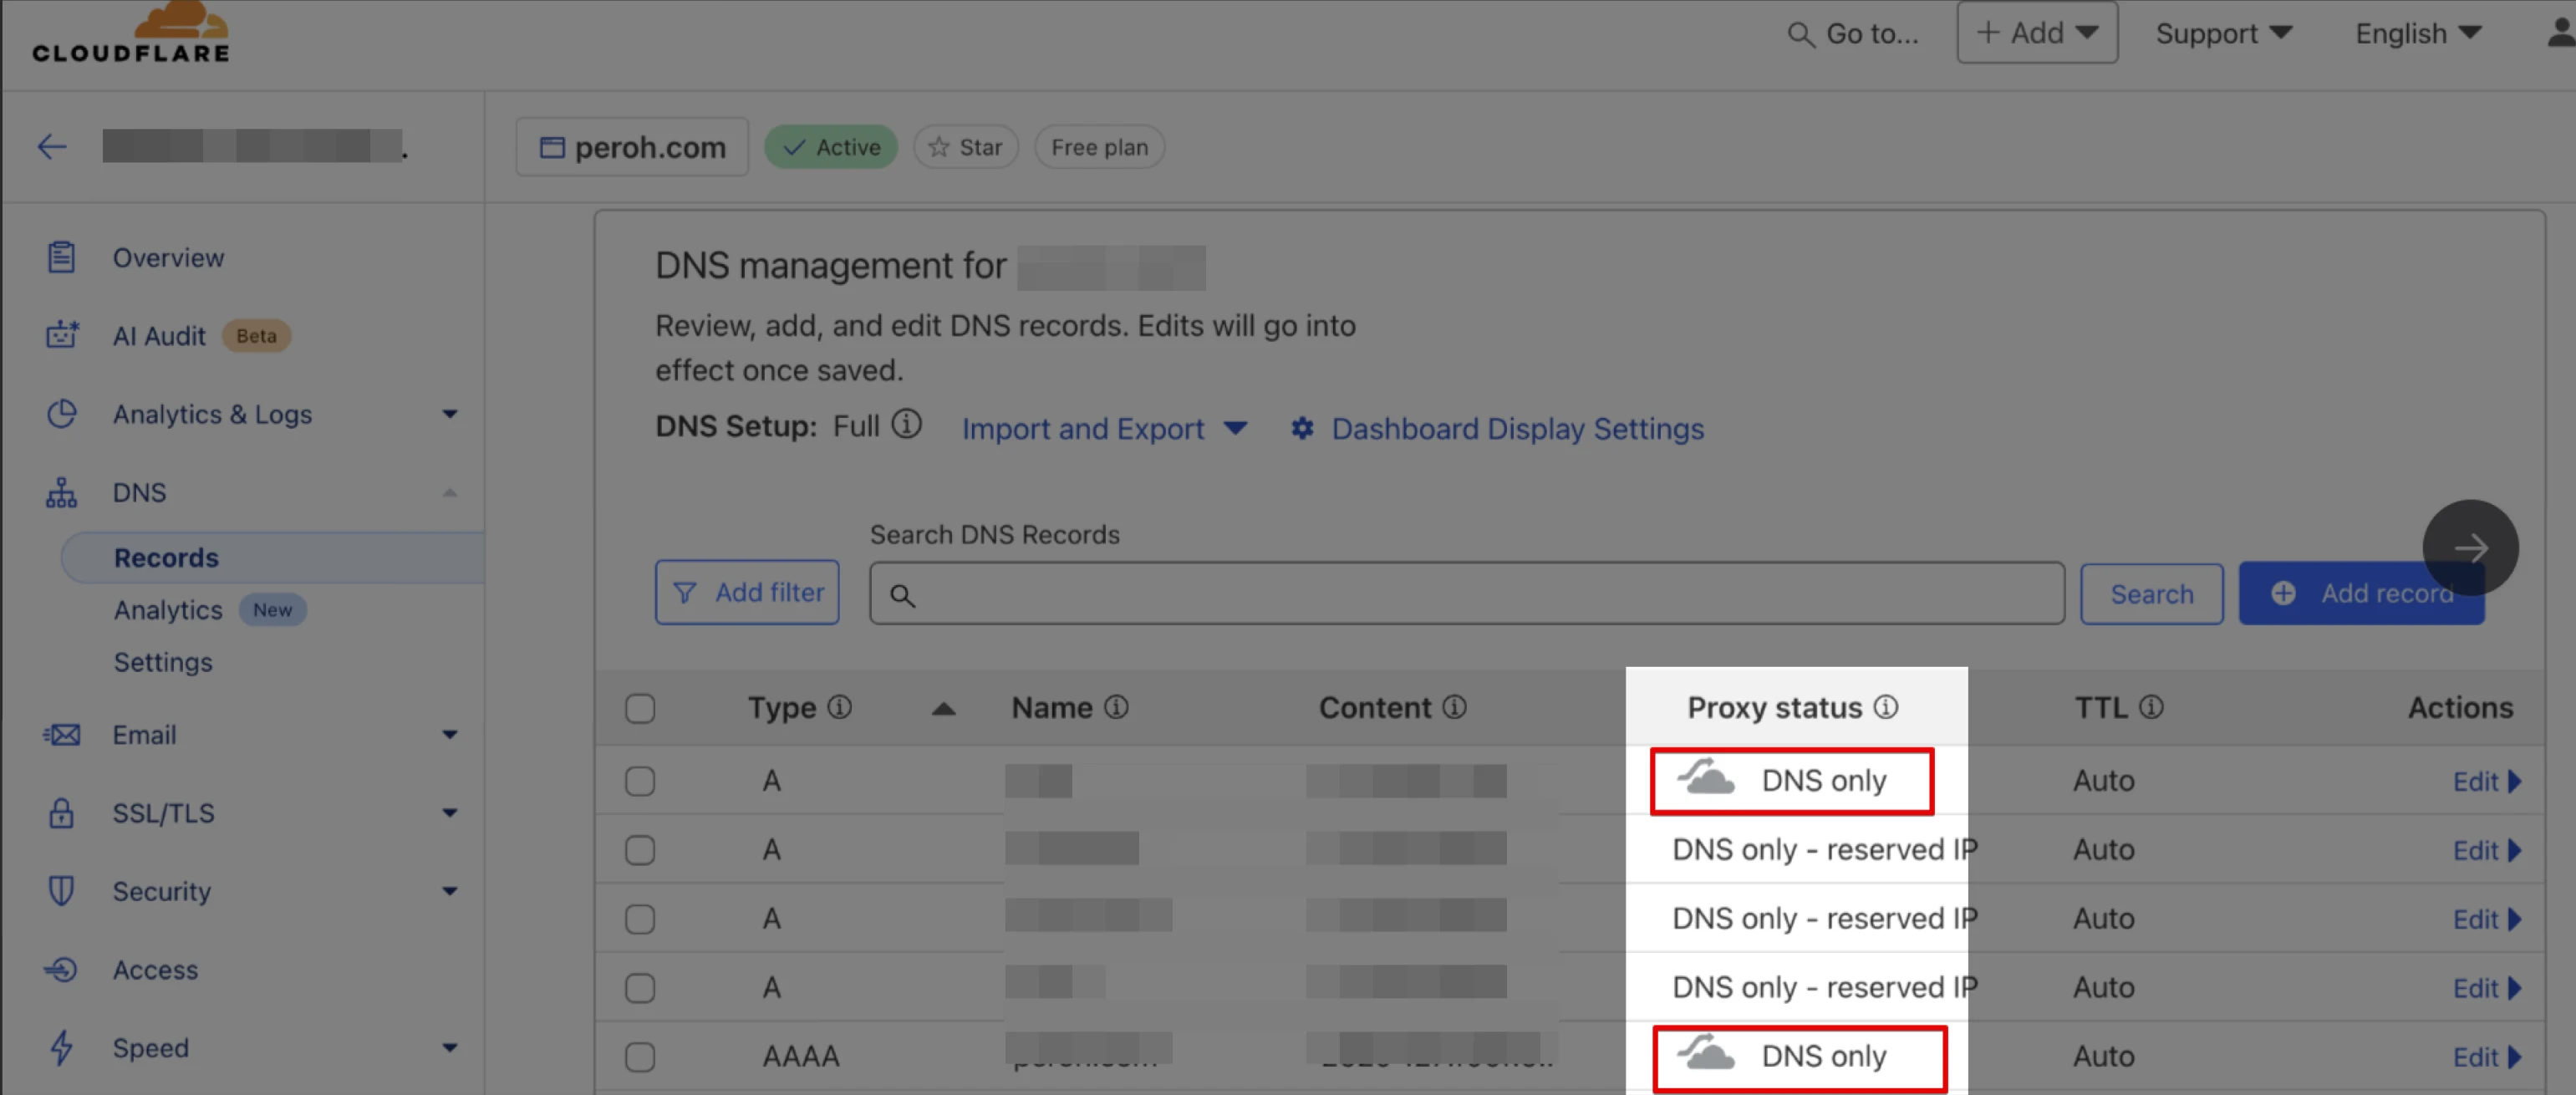The image size is (2576, 1095).
Task: Click the SSL/TLS lock icon
Action: pos(61,813)
